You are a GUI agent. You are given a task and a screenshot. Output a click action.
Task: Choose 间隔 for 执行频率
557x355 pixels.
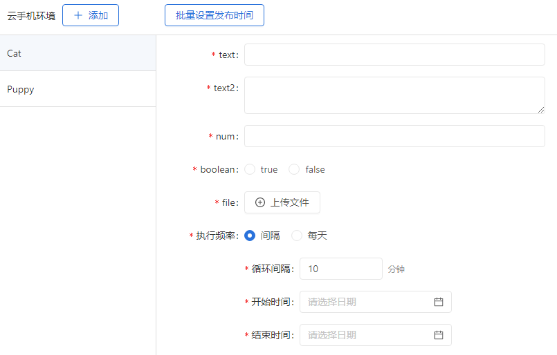click(250, 236)
